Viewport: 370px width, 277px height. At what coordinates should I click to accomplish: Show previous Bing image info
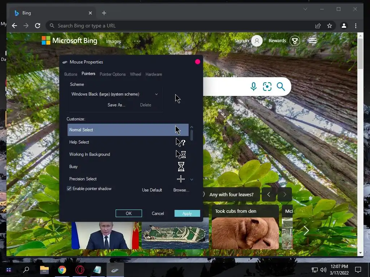coord(268,194)
